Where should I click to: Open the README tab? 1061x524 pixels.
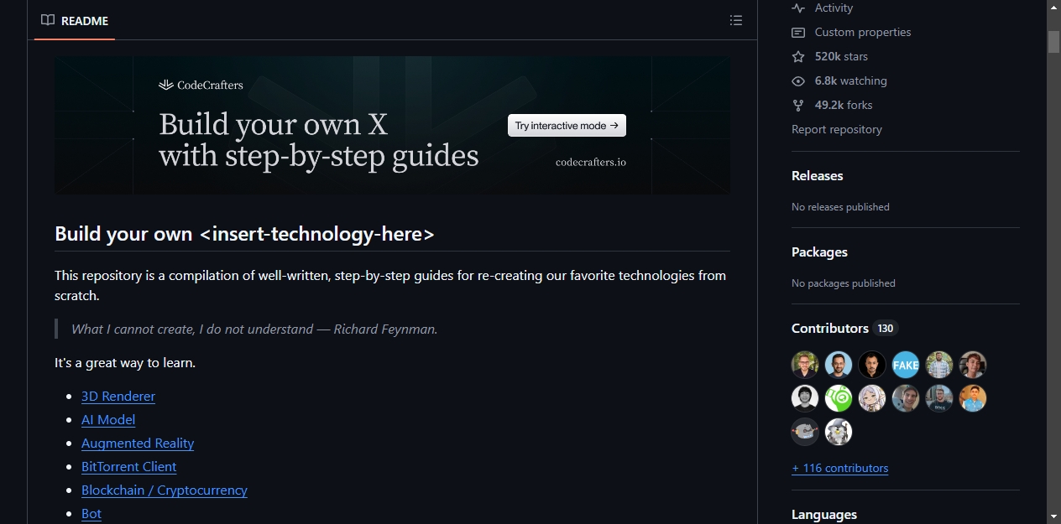(75, 20)
